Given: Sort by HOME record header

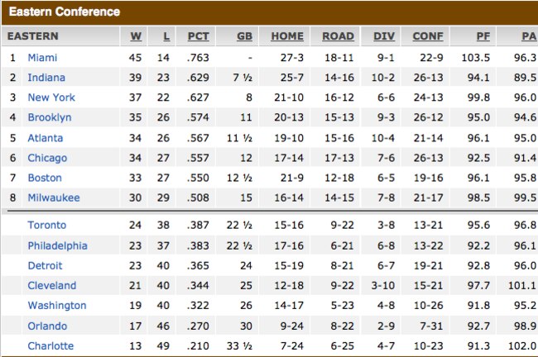Looking at the screenshot, I should pos(287,36).
